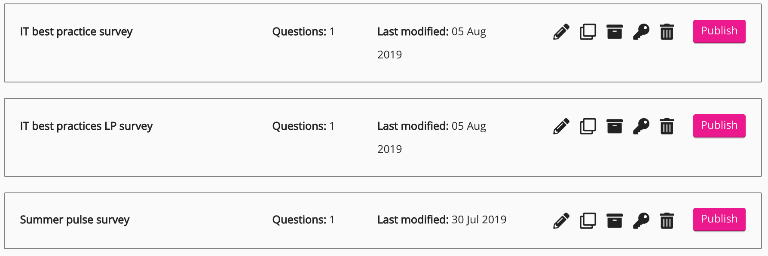The height and width of the screenshot is (256, 768).
Task: Copy the IT best practices LP survey
Action: tap(588, 126)
